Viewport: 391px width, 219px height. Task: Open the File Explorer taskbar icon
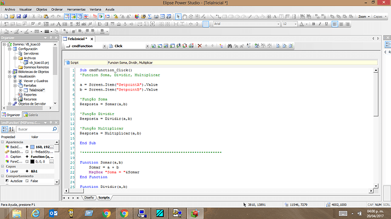click(17, 213)
